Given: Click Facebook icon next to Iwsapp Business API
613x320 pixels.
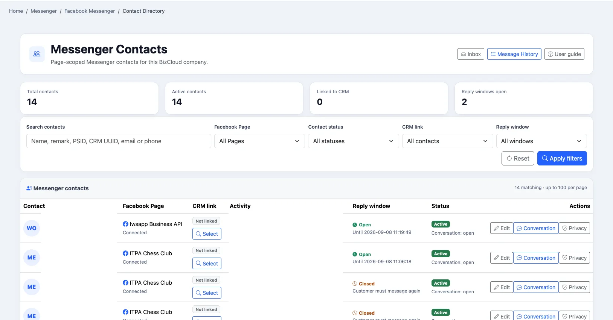Looking at the screenshot, I should click(x=125, y=224).
